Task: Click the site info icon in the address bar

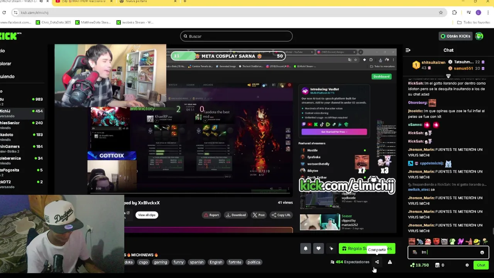Action: click(15, 13)
